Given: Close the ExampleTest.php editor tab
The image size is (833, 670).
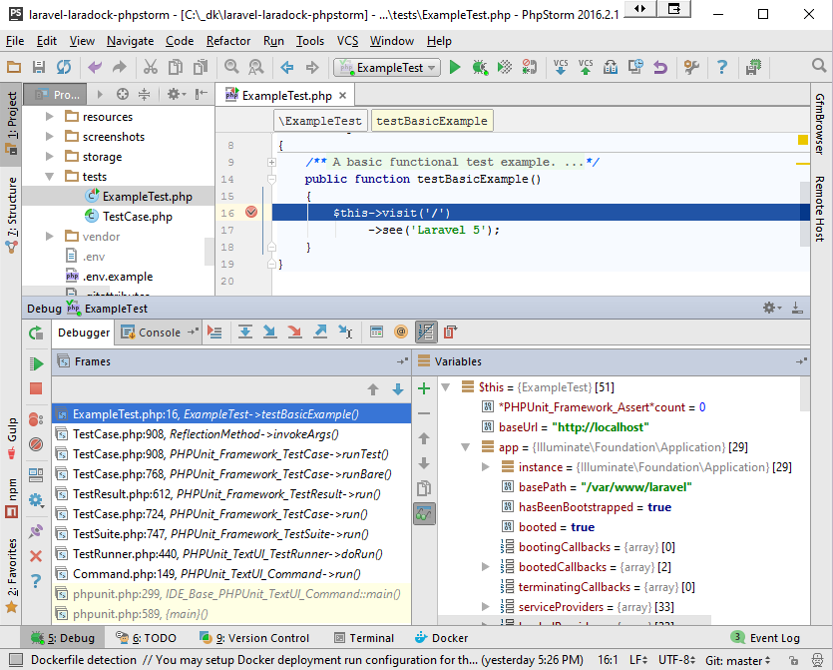Looking at the screenshot, I should point(343,95).
